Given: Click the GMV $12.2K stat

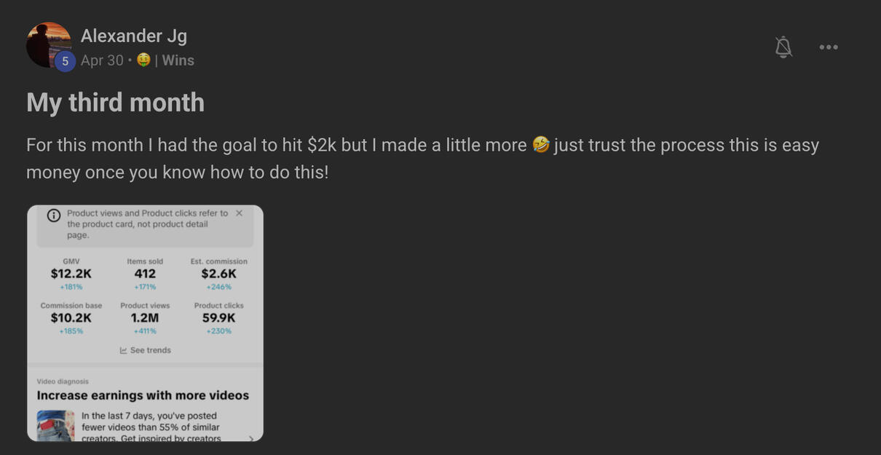Looking at the screenshot, I should [71, 274].
